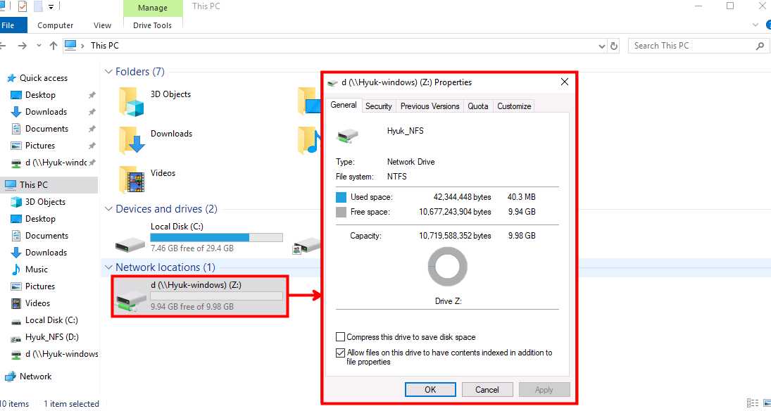Open Quick access in the sidebar
Viewport: 771px width, 411px height.
(x=43, y=78)
